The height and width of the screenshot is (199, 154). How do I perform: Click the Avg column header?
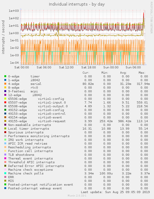[x=123, y=73]
